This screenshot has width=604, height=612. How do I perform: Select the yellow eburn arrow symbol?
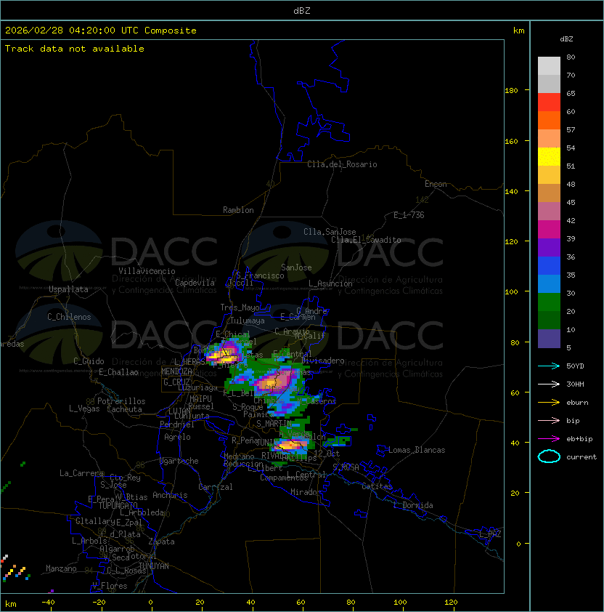pos(549,403)
